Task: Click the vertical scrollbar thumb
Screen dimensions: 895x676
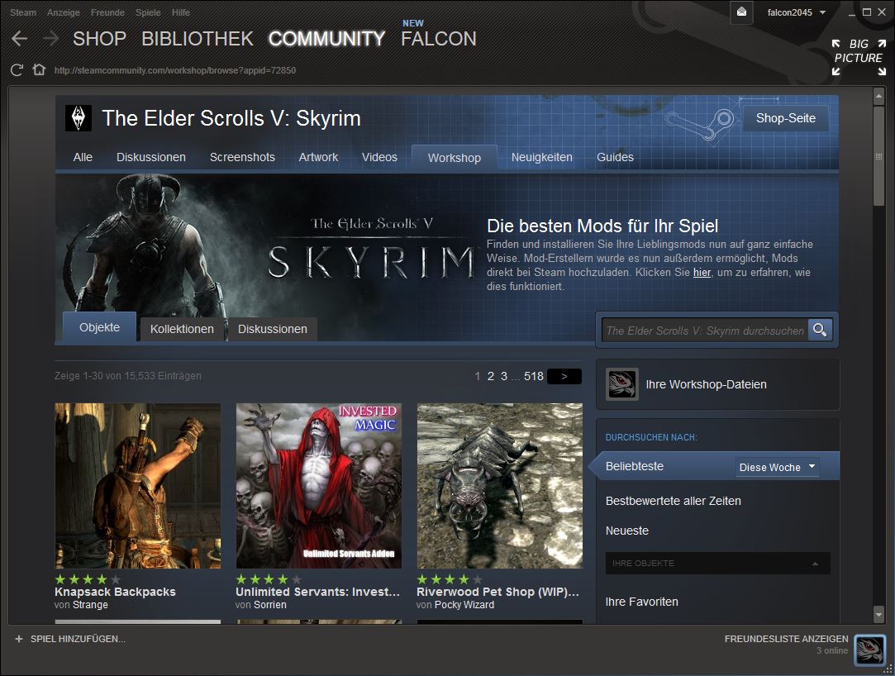Action: (x=878, y=156)
